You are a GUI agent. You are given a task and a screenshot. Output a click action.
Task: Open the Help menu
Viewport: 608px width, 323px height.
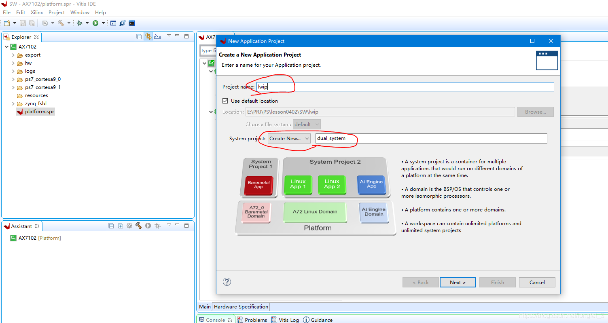tap(100, 13)
